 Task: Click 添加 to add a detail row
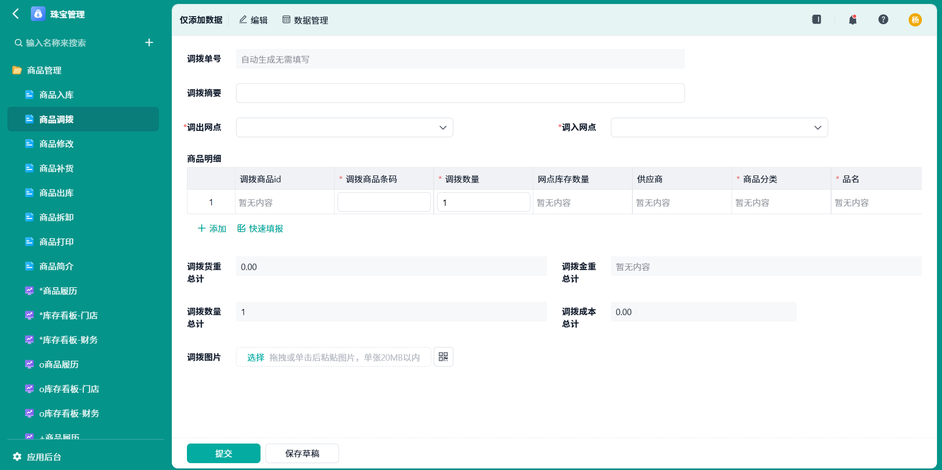(x=212, y=228)
